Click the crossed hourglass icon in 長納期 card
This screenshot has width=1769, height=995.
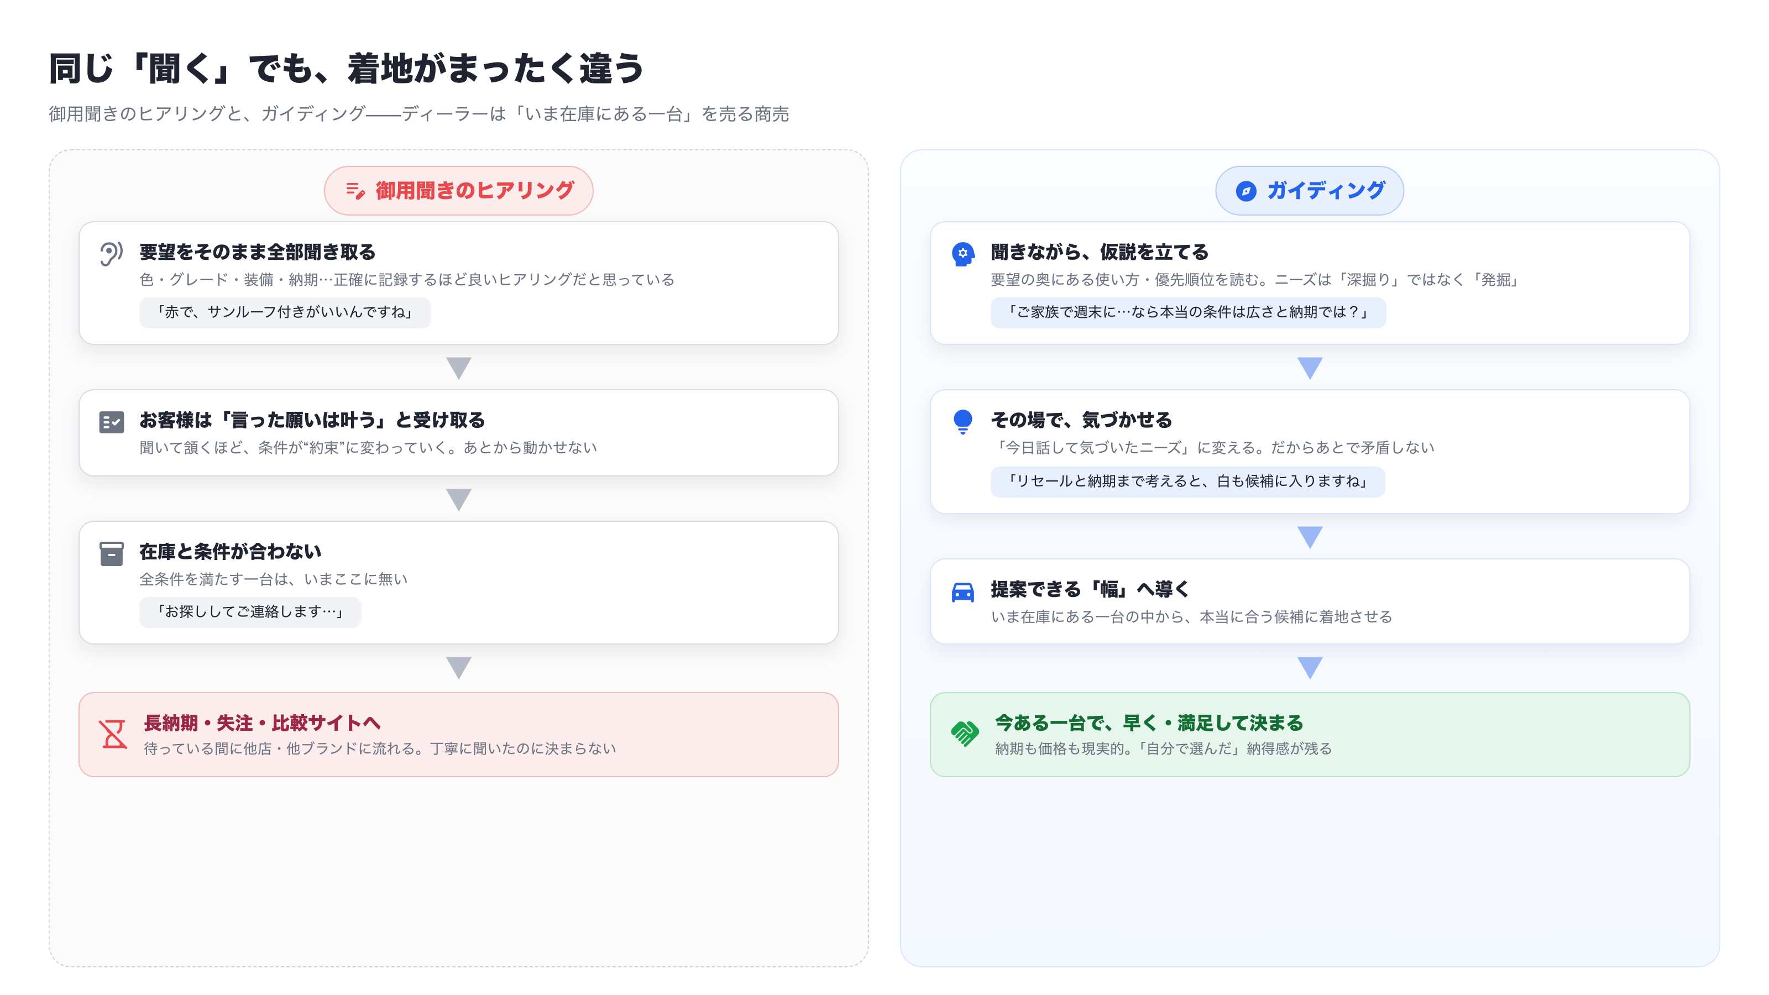pos(113,734)
